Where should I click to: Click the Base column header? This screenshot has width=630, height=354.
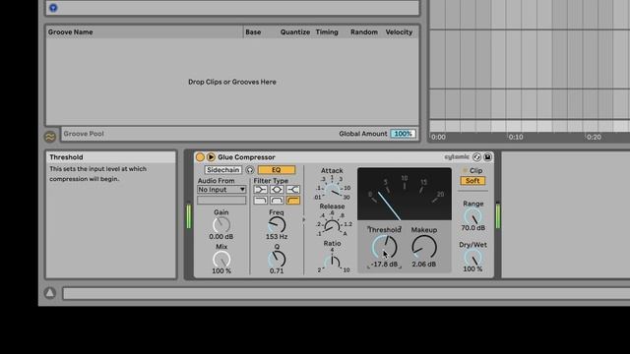pyautogui.click(x=253, y=32)
